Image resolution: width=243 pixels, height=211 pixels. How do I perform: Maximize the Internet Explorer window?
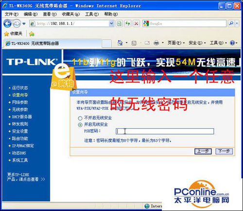pyautogui.click(x=229, y=6)
